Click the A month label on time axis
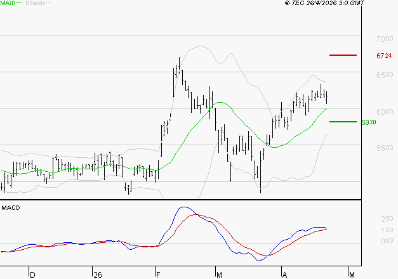This screenshot has width=398, height=279. pos(285,275)
